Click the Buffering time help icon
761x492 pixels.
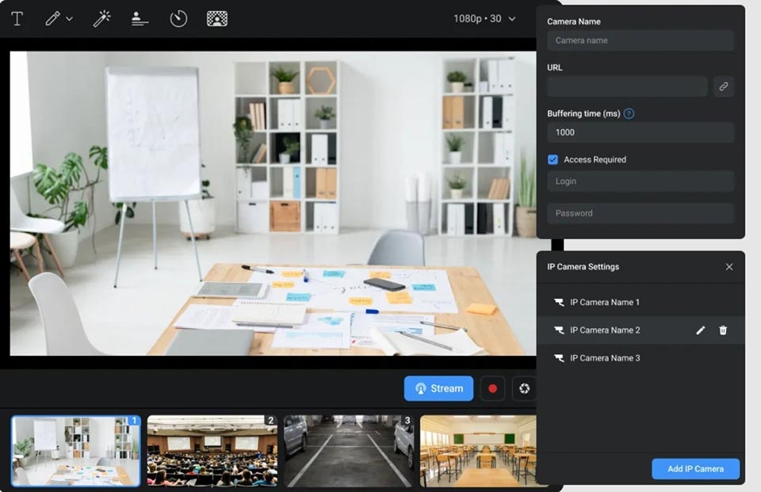tap(629, 113)
